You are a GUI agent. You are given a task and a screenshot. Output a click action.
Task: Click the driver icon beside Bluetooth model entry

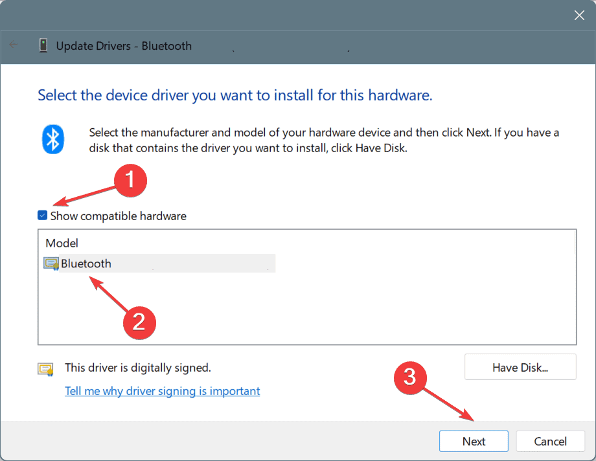pos(51,264)
